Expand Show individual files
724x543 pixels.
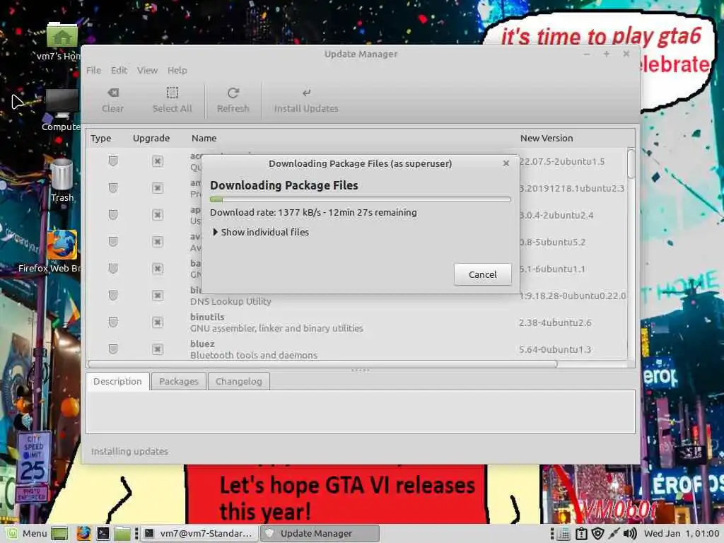260,232
